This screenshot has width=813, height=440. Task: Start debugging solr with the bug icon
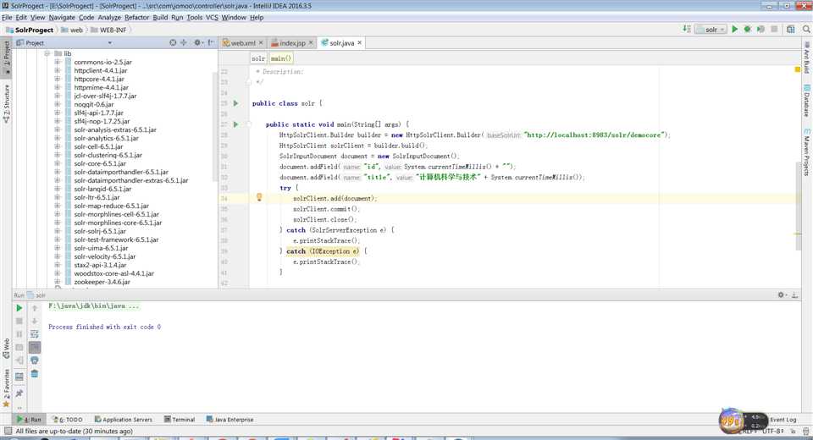click(x=748, y=30)
